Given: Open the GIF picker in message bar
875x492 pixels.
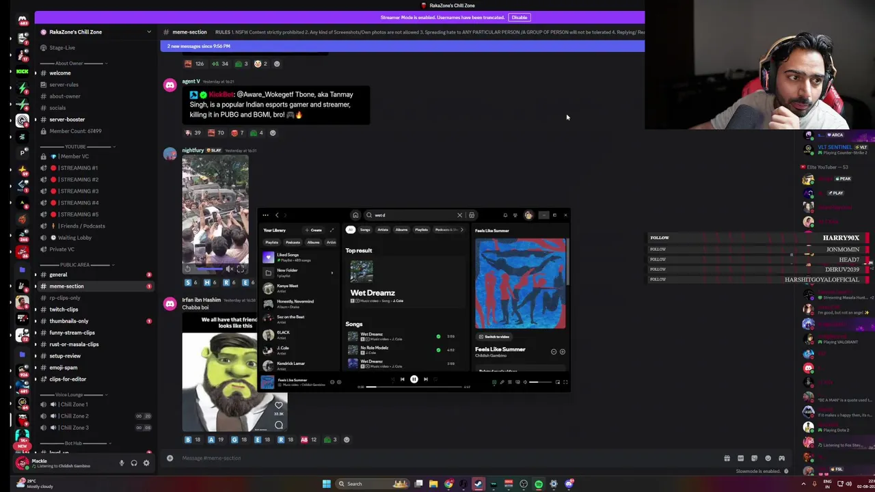Looking at the screenshot, I should click(x=741, y=458).
